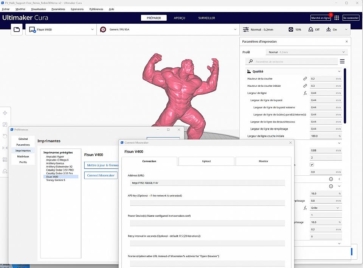Click the settings search magnifier icon
This screenshot has width=363, height=268.
pyautogui.click(x=250, y=61)
